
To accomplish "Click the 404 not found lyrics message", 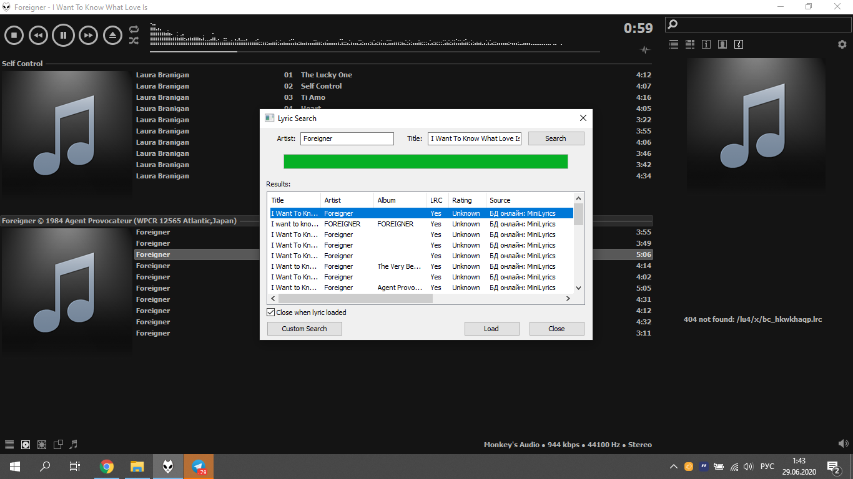I will 752,319.
